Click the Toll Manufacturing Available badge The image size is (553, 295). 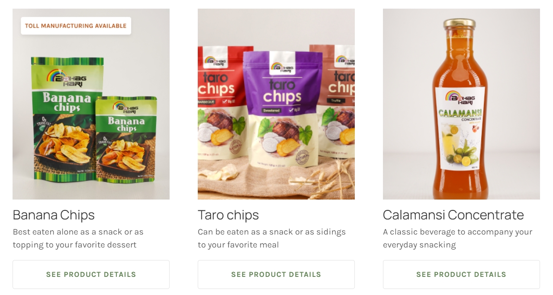[x=76, y=26]
